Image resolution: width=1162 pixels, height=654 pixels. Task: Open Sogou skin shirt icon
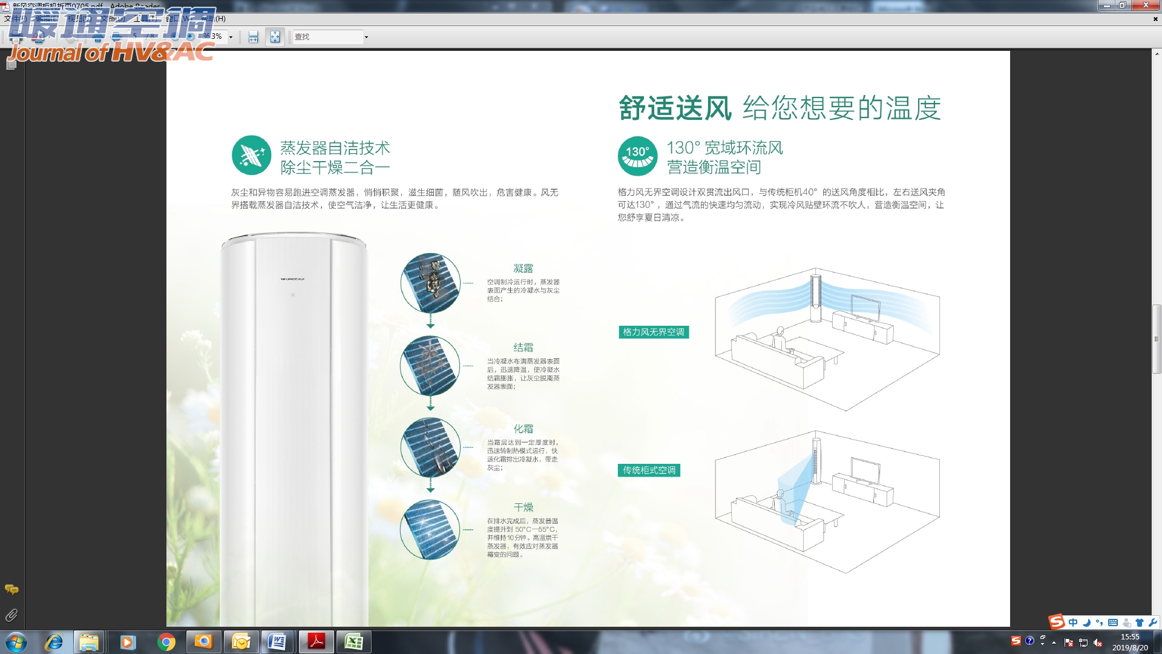tap(1140, 623)
